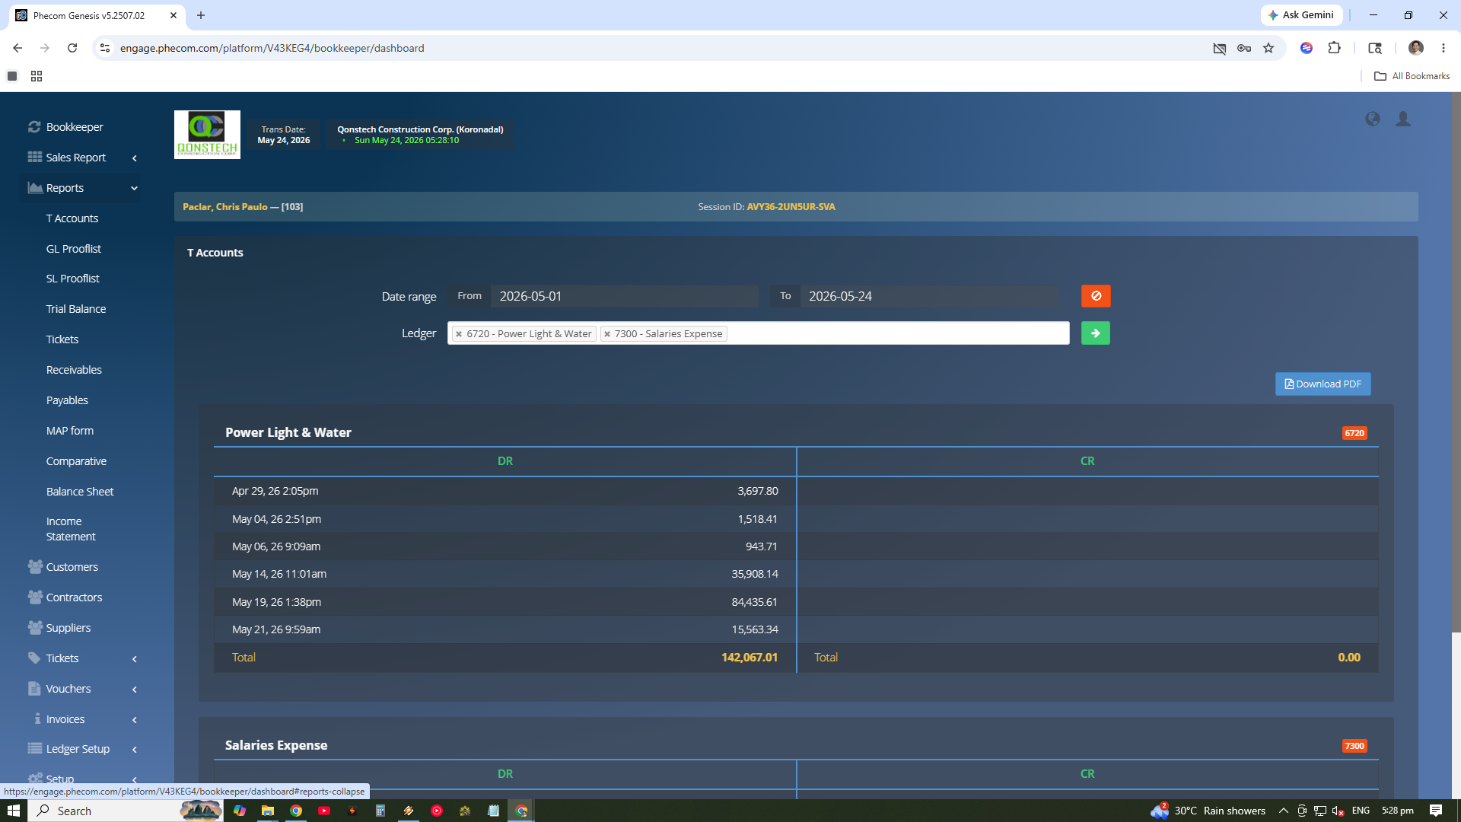Click the 6720 account code badge
Viewport: 1461px width, 822px height.
(1354, 433)
